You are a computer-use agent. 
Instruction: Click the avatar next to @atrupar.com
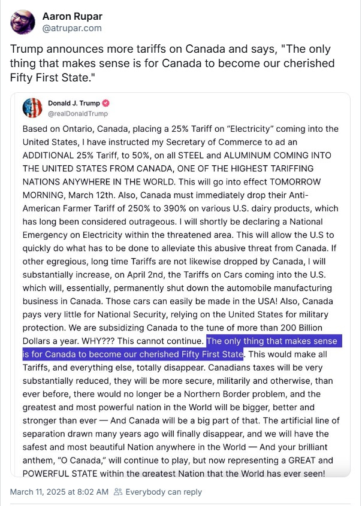[20, 20]
